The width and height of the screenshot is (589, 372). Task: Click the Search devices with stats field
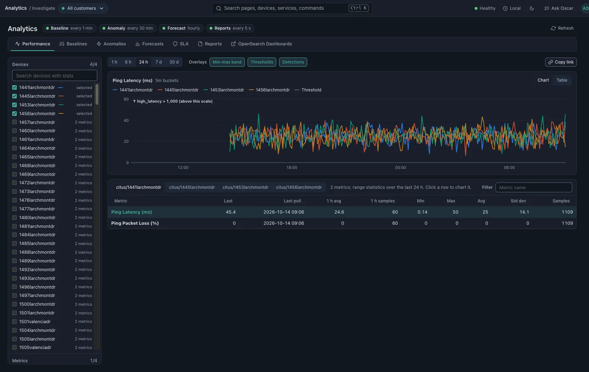(x=54, y=76)
